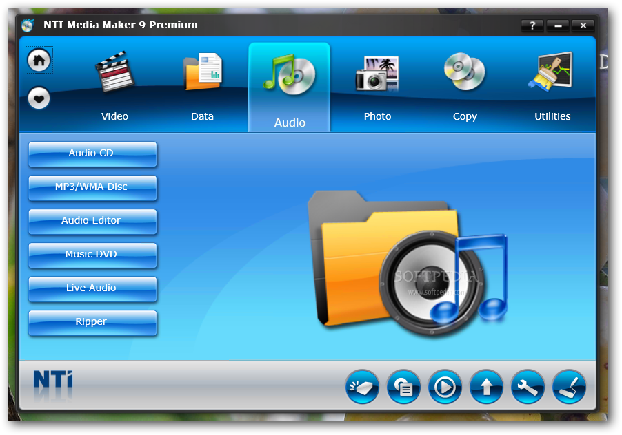
Task: Click the brush skin icon
Action: [569, 387]
